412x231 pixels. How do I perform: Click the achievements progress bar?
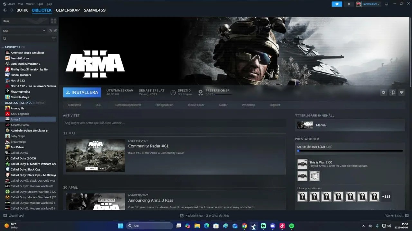click(350, 151)
